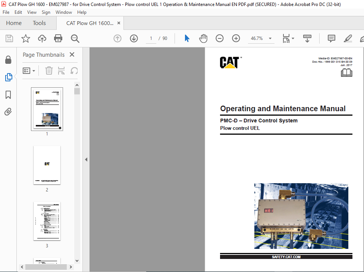The width and height of the screenshot is (364, 272).
Task: Click the thumbnails print pages icon
Action: [x=61, y=71]
